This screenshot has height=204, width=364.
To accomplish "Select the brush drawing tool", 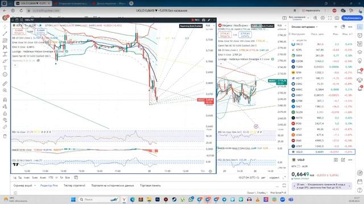I will pyautogui.click(x=5, y=61).
